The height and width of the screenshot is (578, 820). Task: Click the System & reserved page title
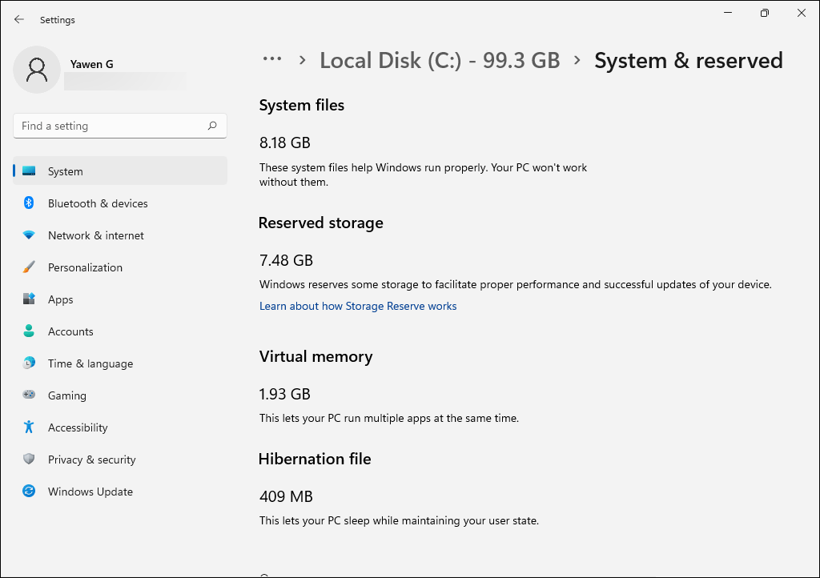coord(688,61)
